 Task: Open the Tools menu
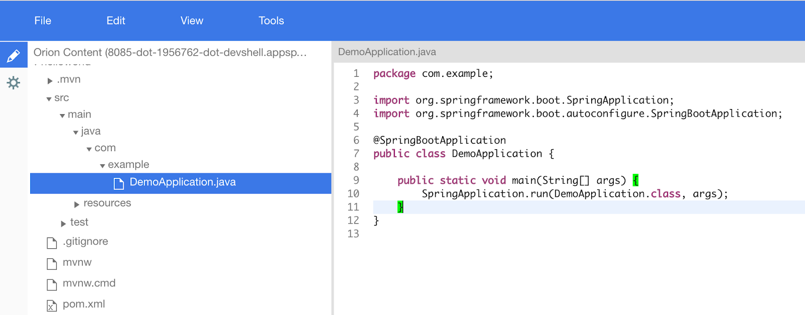coord(271,21)
